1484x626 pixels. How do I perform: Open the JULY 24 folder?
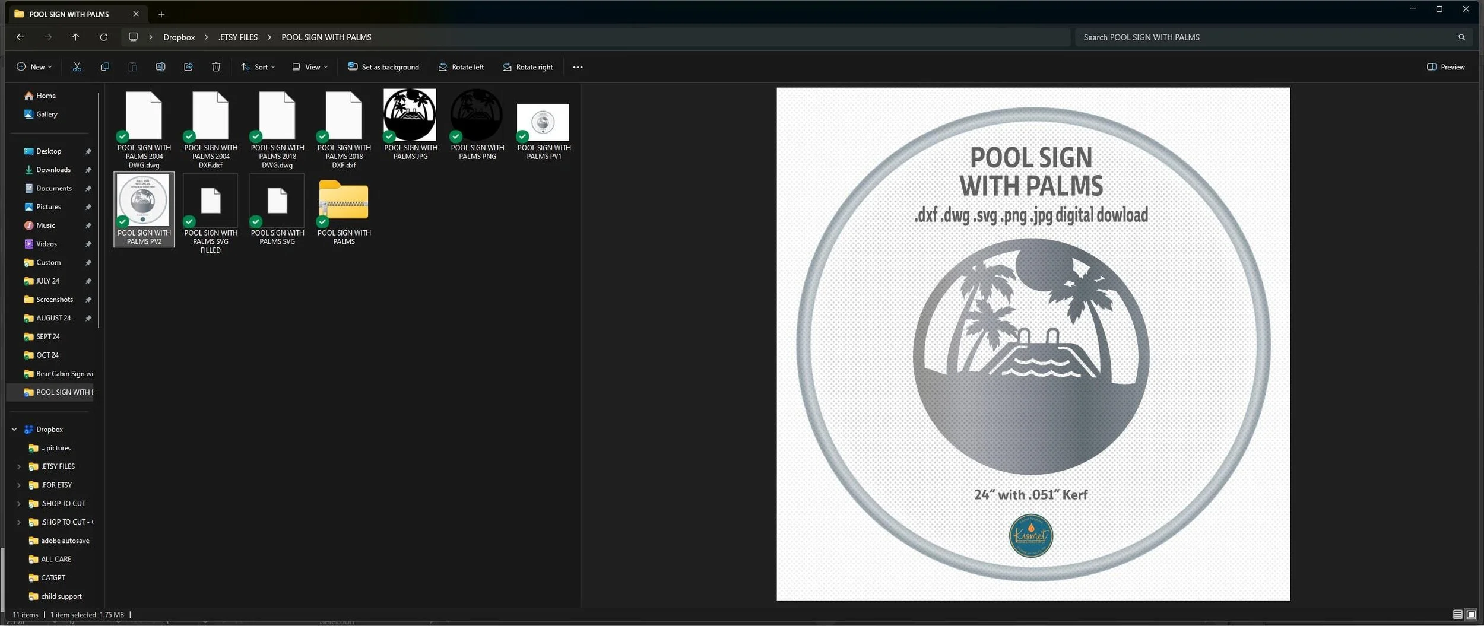tap(47, 281)
